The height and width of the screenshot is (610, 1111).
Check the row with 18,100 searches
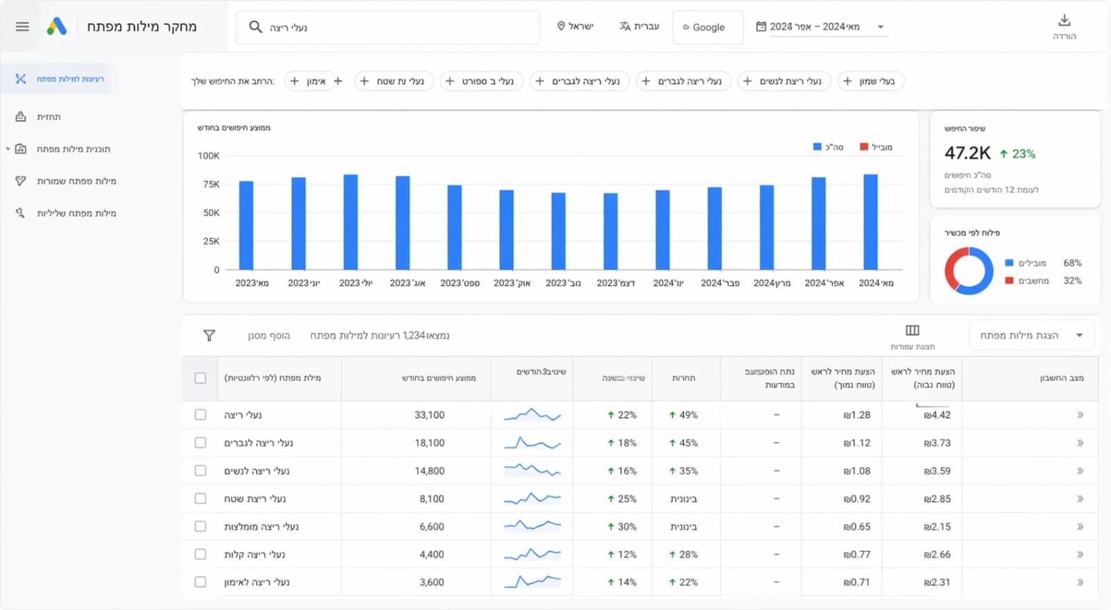pos(201,443)
